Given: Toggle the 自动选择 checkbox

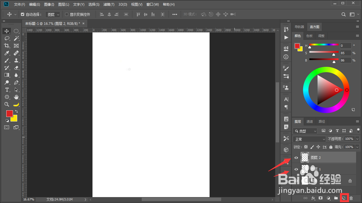Looking at the screenshot, I should [23, 14].
